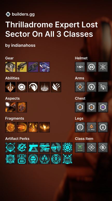The image size is (112, 201).
Task: Click the sword super ability diamond icon
Action: click(10, 87)
